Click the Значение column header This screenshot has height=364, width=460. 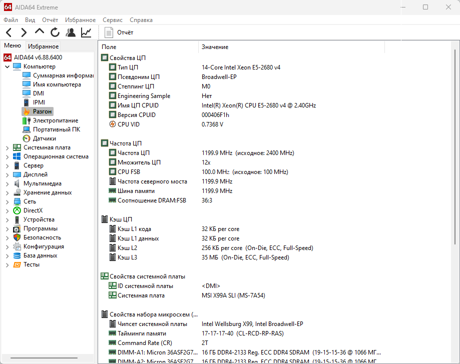[x=215, y=47]
